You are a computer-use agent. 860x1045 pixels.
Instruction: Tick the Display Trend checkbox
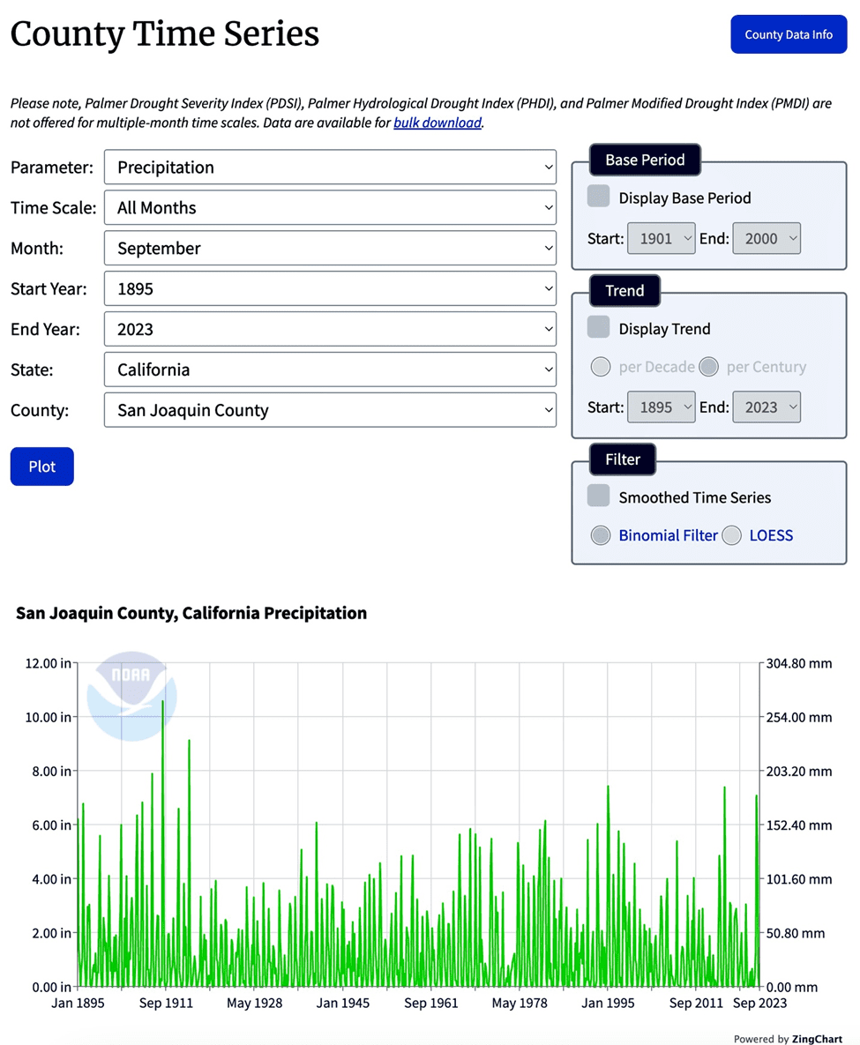pos(599,327)
